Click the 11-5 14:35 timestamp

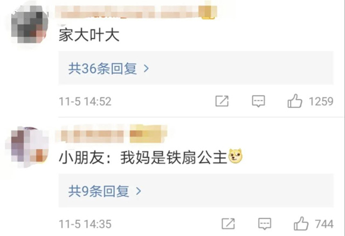pos(85,224)
